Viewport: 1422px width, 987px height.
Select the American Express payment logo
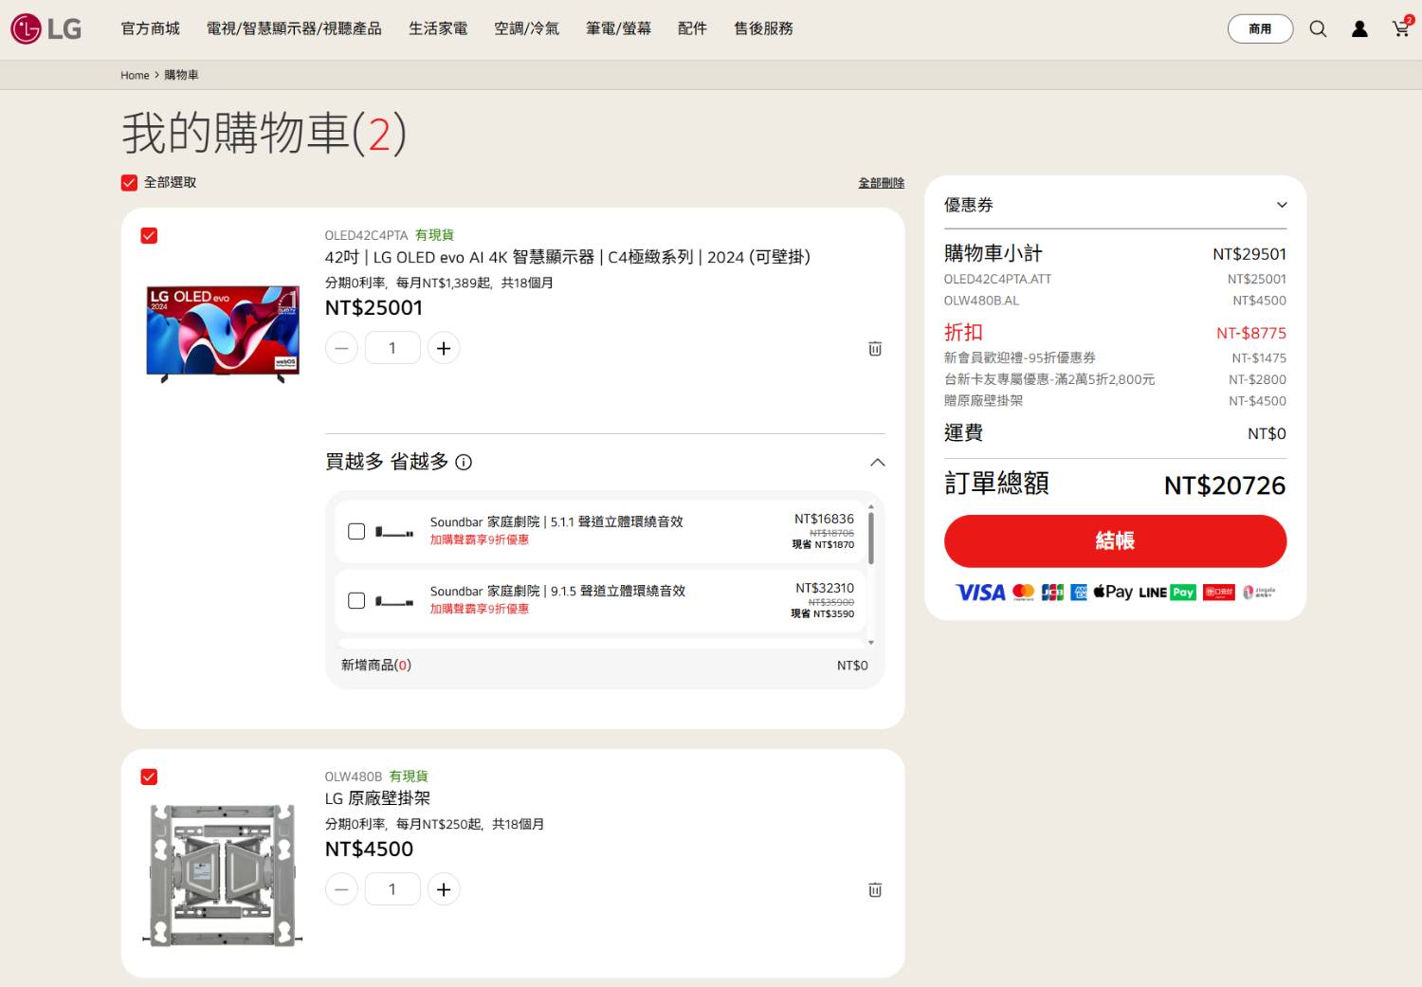(1079, 592)
